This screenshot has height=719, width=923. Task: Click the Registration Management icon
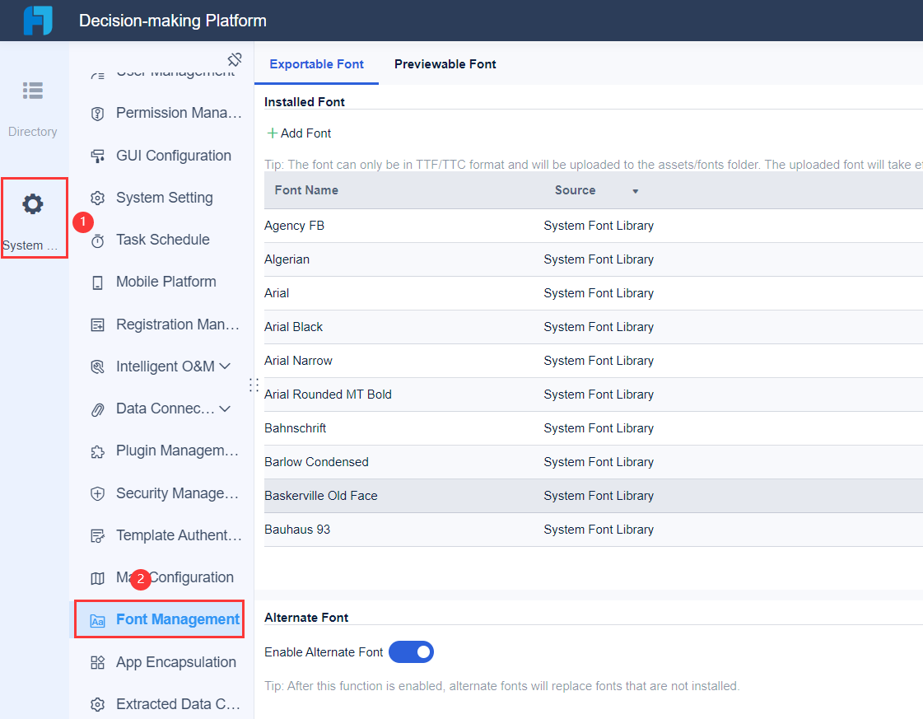98,325
